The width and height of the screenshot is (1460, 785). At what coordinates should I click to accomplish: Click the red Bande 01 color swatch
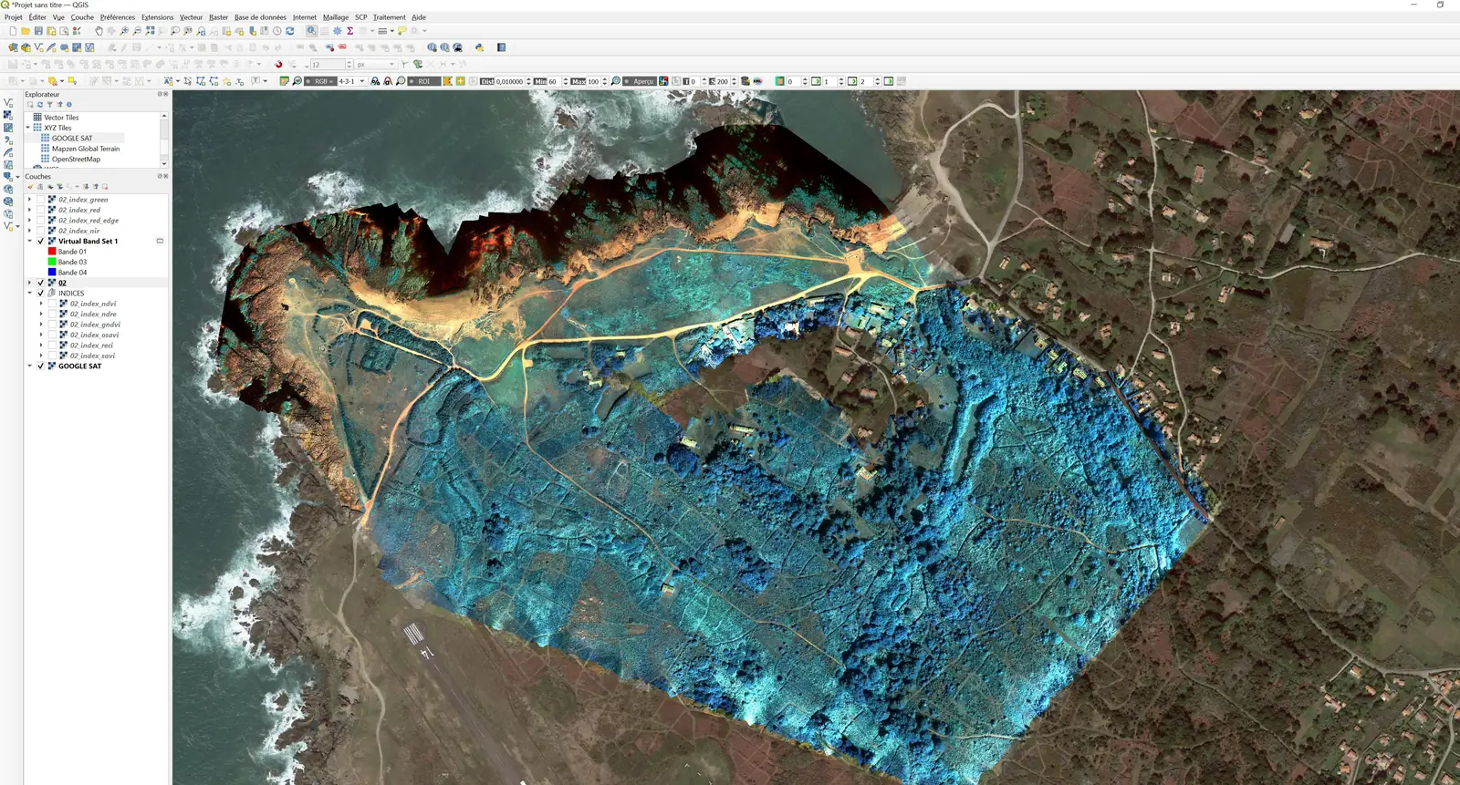coord(52,252)
